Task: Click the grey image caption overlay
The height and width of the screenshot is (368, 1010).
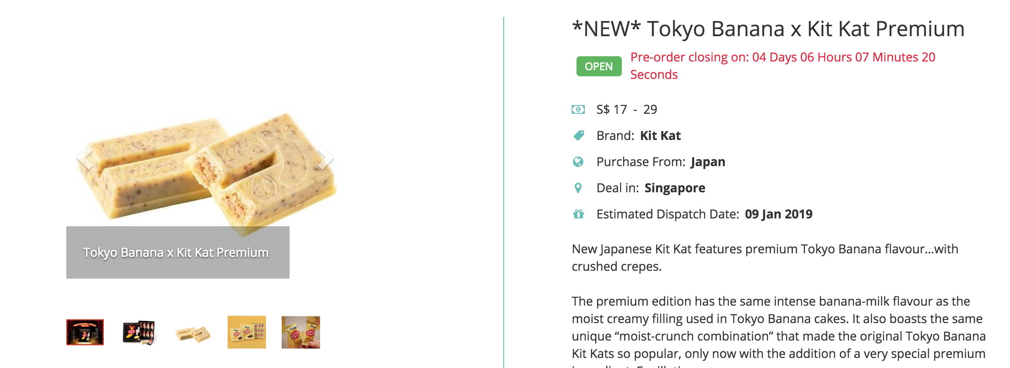Action: [x=178, y=252]
